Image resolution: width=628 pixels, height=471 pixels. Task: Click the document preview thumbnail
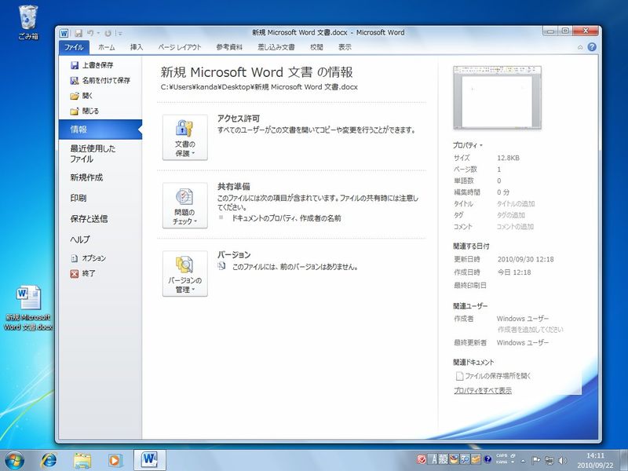[497, 97]
